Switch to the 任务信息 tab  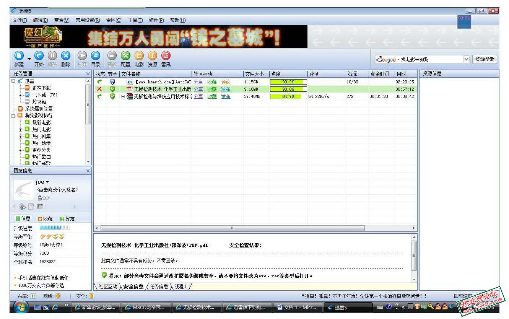[x=159, y=286]
